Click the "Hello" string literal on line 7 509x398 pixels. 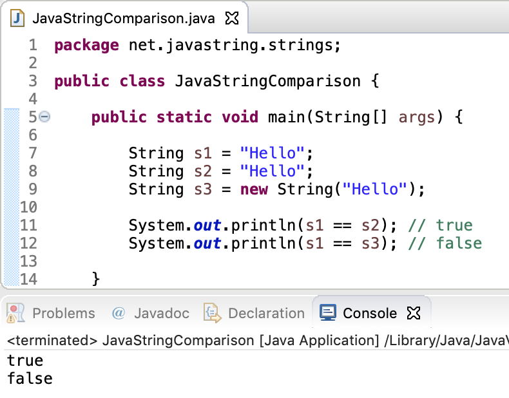point(271,153)
